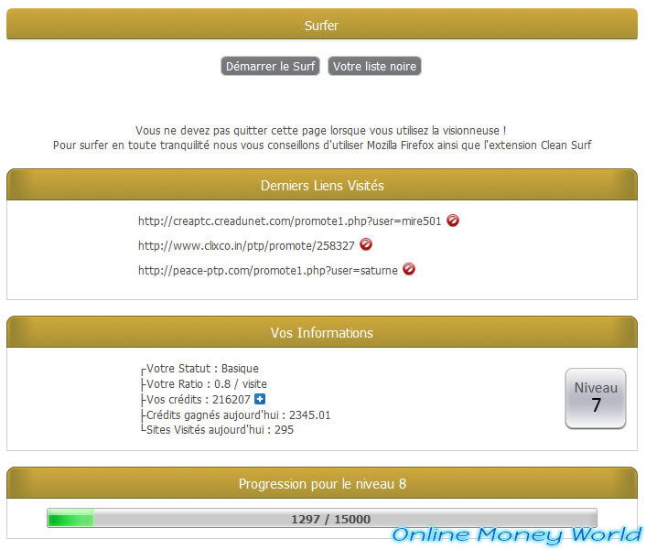The height and width of the screenshot is (549, 646).
Task: Select the Votre Ratio 0.8 / visite text
Action: 206,384
